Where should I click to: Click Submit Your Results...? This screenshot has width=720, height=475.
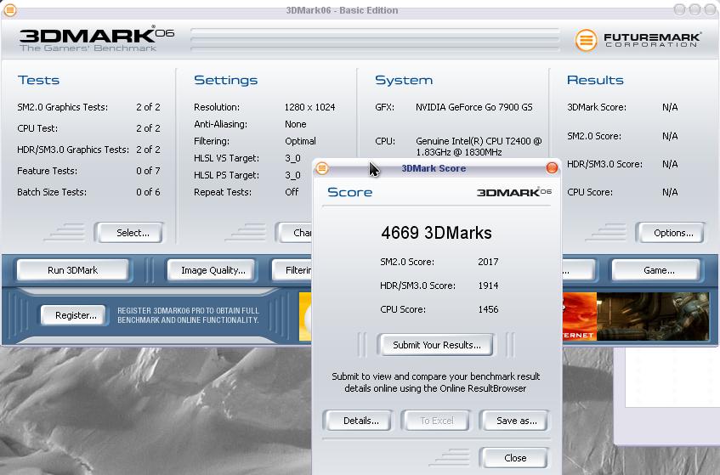click(436, 345)
